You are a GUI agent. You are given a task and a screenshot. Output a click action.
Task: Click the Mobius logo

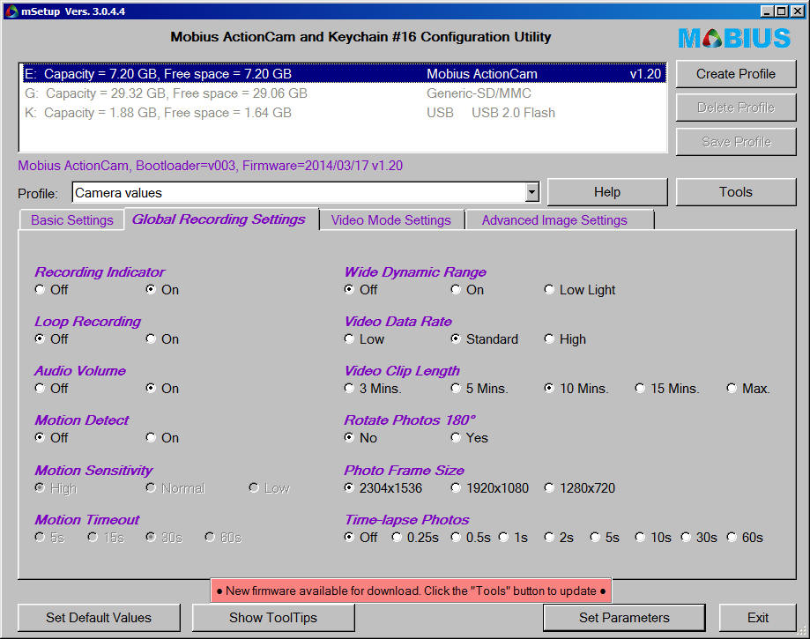[x=734, y=38]
